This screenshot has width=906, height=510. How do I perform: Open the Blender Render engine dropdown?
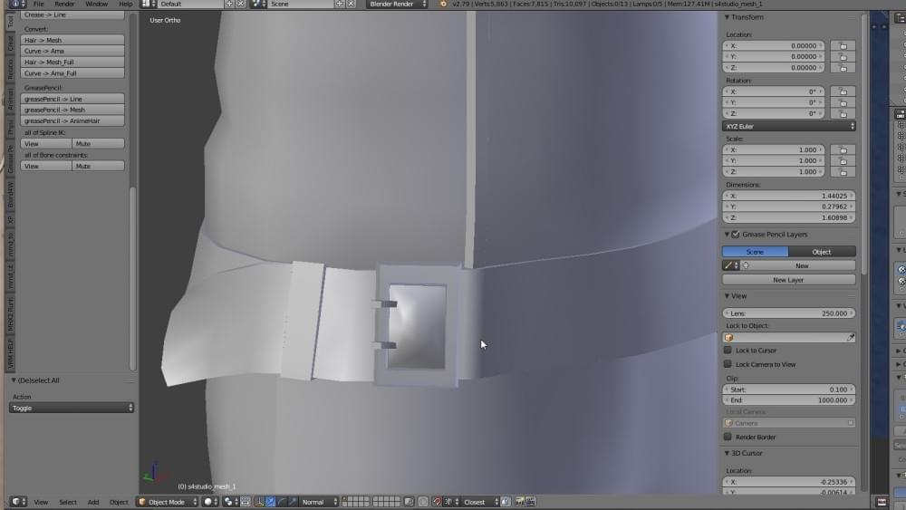(397, 4)
